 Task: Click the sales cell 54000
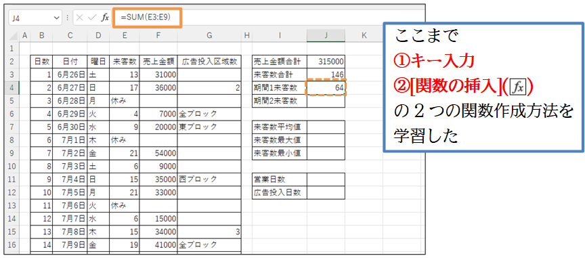158,153
